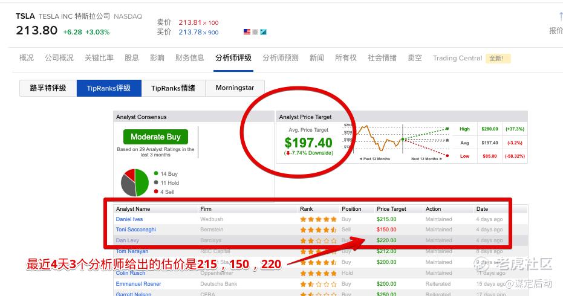This screenshot has height=296, width=563.
Task: Switch to the TipRanks情绪 sub-tab
Action: click(x=173, y=88)
